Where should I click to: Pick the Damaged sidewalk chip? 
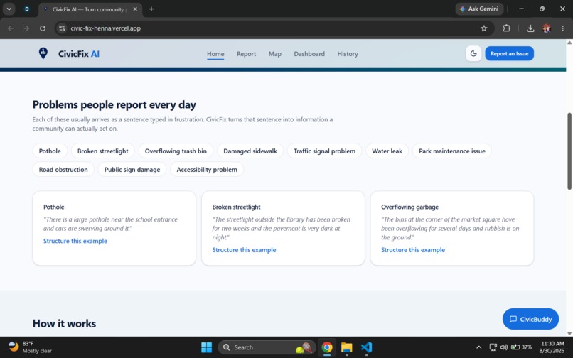250,151
